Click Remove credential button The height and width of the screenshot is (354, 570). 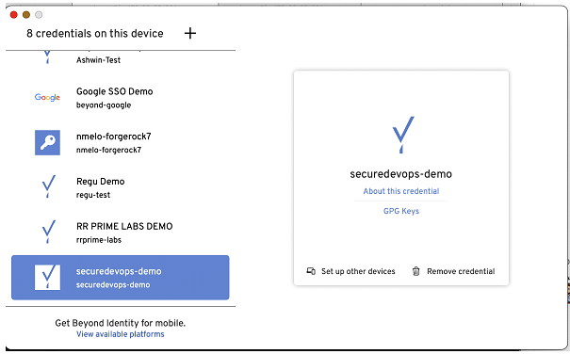click(454, 271)
